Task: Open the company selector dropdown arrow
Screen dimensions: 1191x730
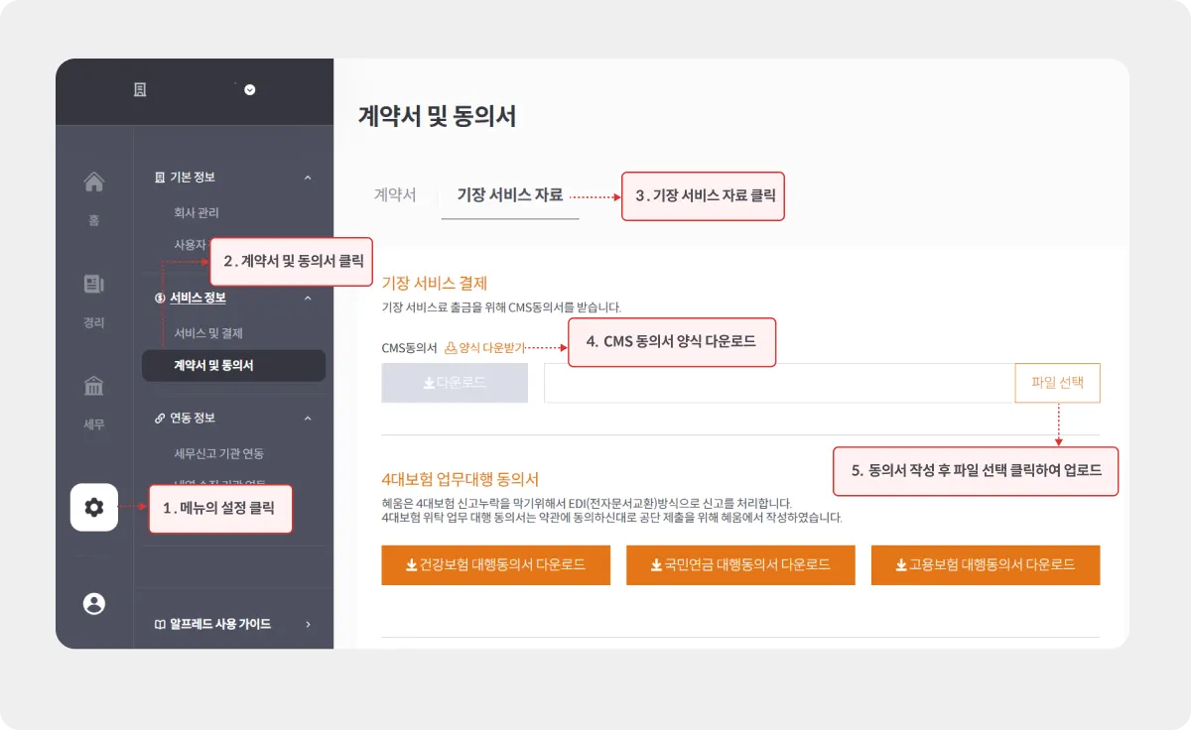Action: (250, 89)
